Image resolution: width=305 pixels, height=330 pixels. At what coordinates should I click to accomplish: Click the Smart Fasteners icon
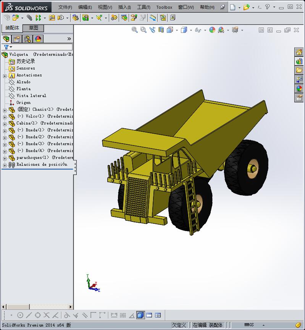[52, 18]
